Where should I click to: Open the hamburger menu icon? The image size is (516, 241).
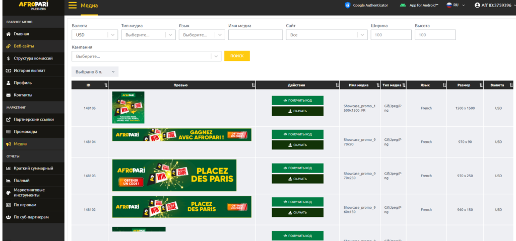pyautogui.click(x=73, y=5)
